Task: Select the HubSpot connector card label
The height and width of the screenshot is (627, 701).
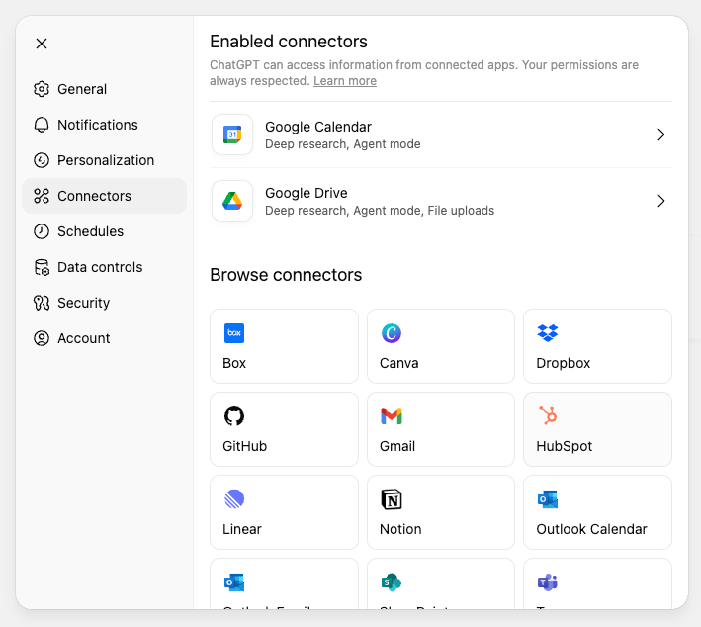Action: pos(565,446)
